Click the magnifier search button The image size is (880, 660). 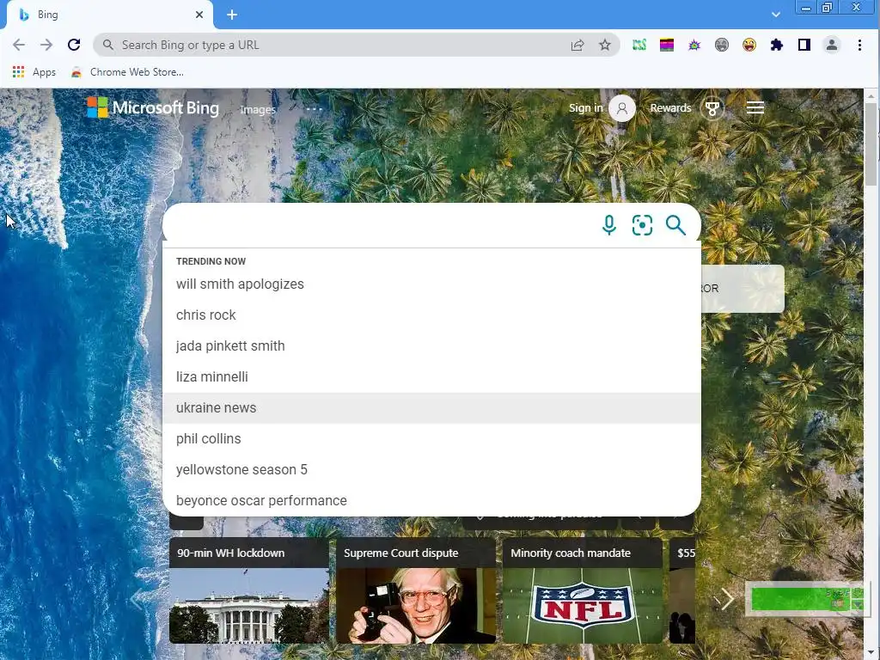675,225
